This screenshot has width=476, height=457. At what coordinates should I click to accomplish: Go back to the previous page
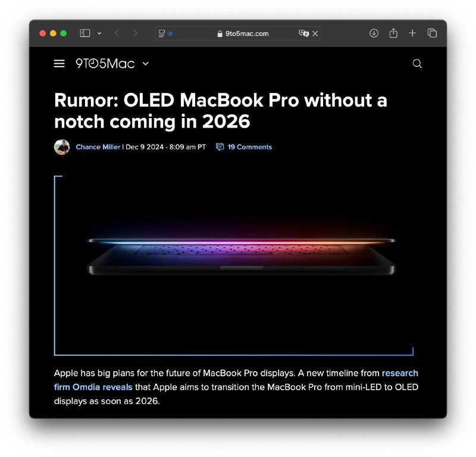click(x=117, y=33)
